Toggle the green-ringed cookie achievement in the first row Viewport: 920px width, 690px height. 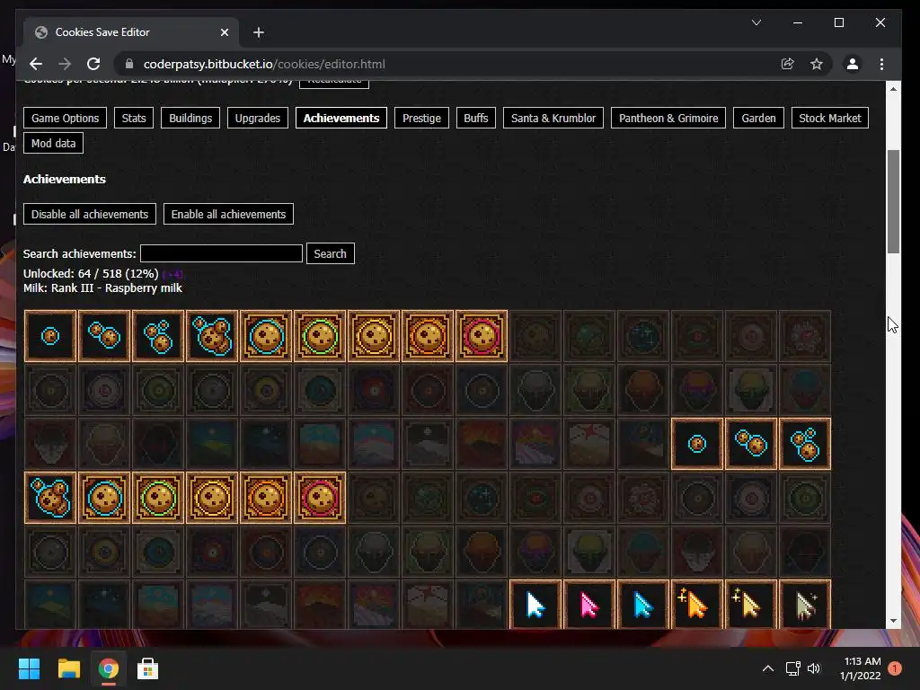320,336
